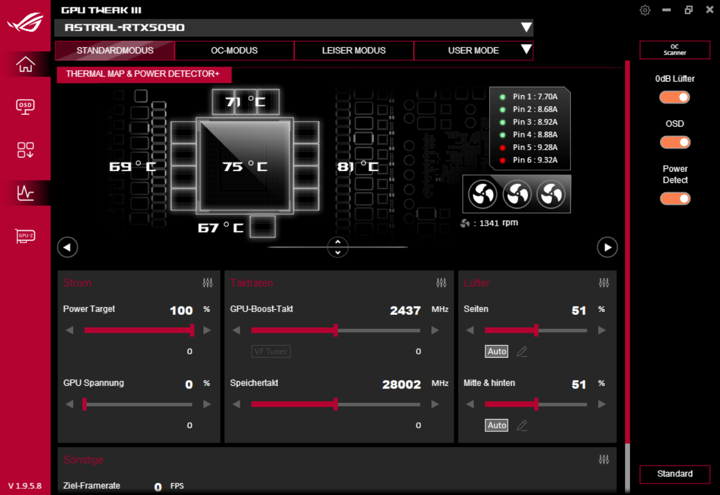Select THERMAL MAP & POWER DETECTOR+ tab
The width and height of the screenshot is (720, 495).
point(144,74)
